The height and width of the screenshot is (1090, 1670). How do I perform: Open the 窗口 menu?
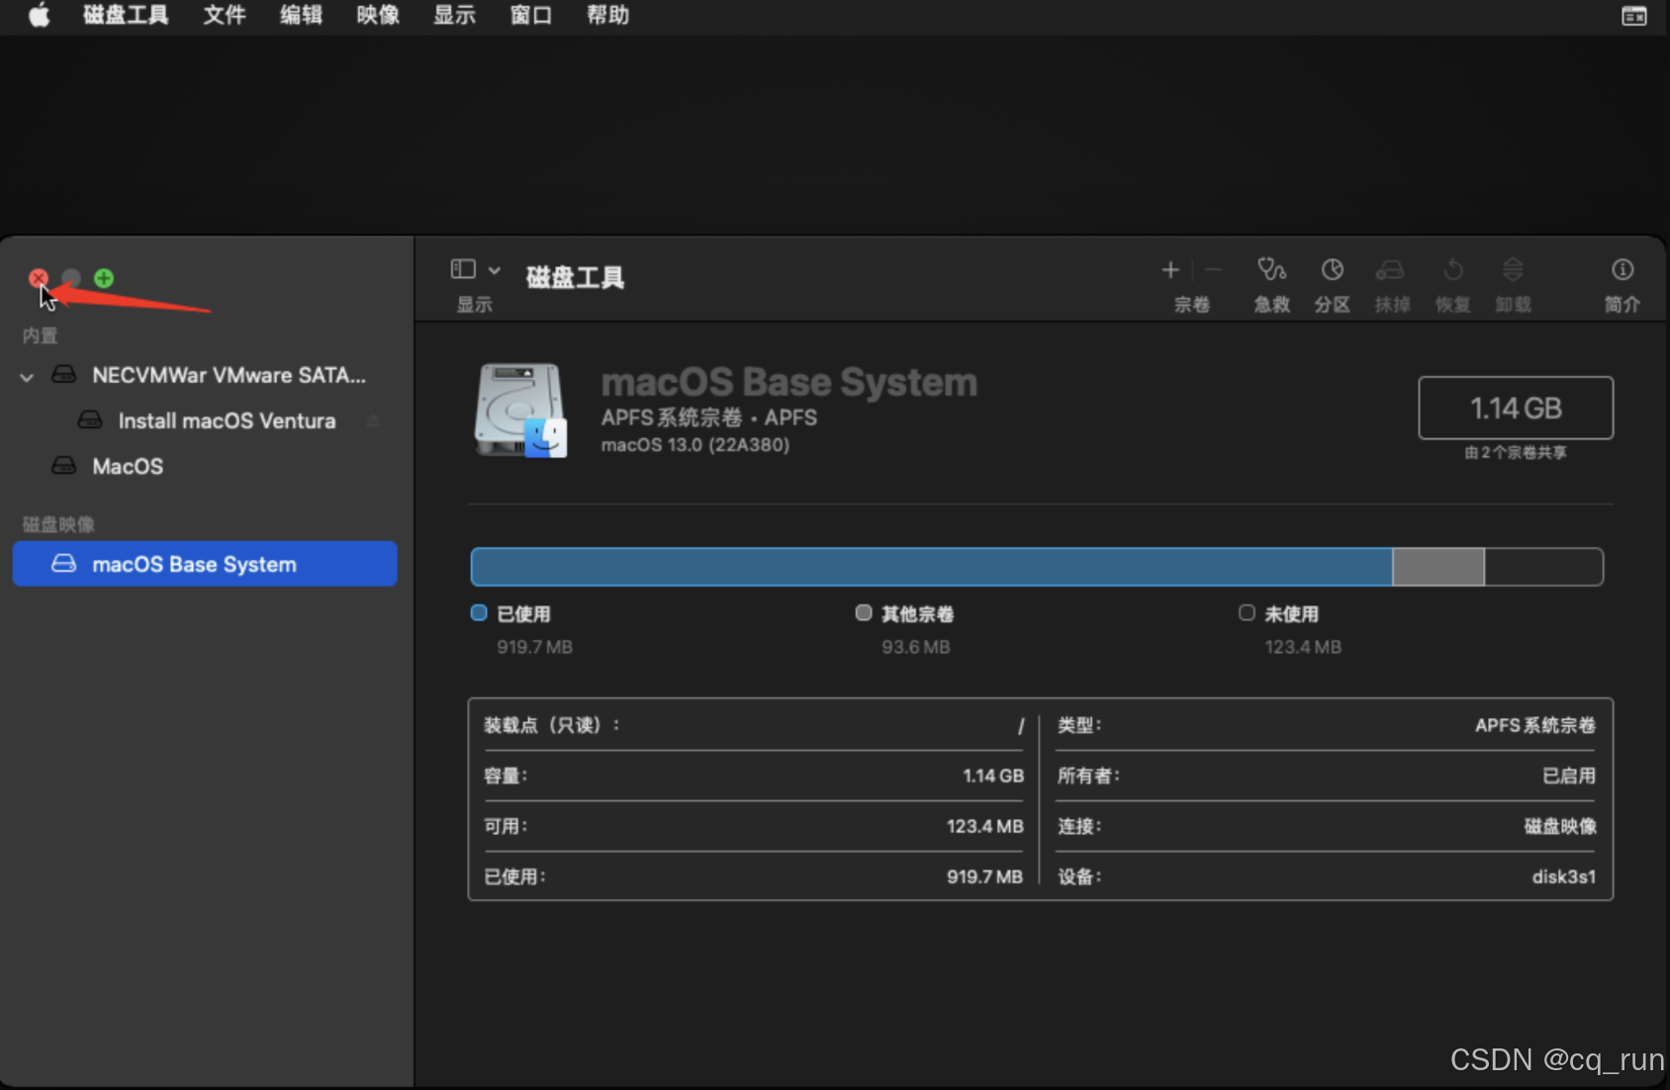click(530, 15)
